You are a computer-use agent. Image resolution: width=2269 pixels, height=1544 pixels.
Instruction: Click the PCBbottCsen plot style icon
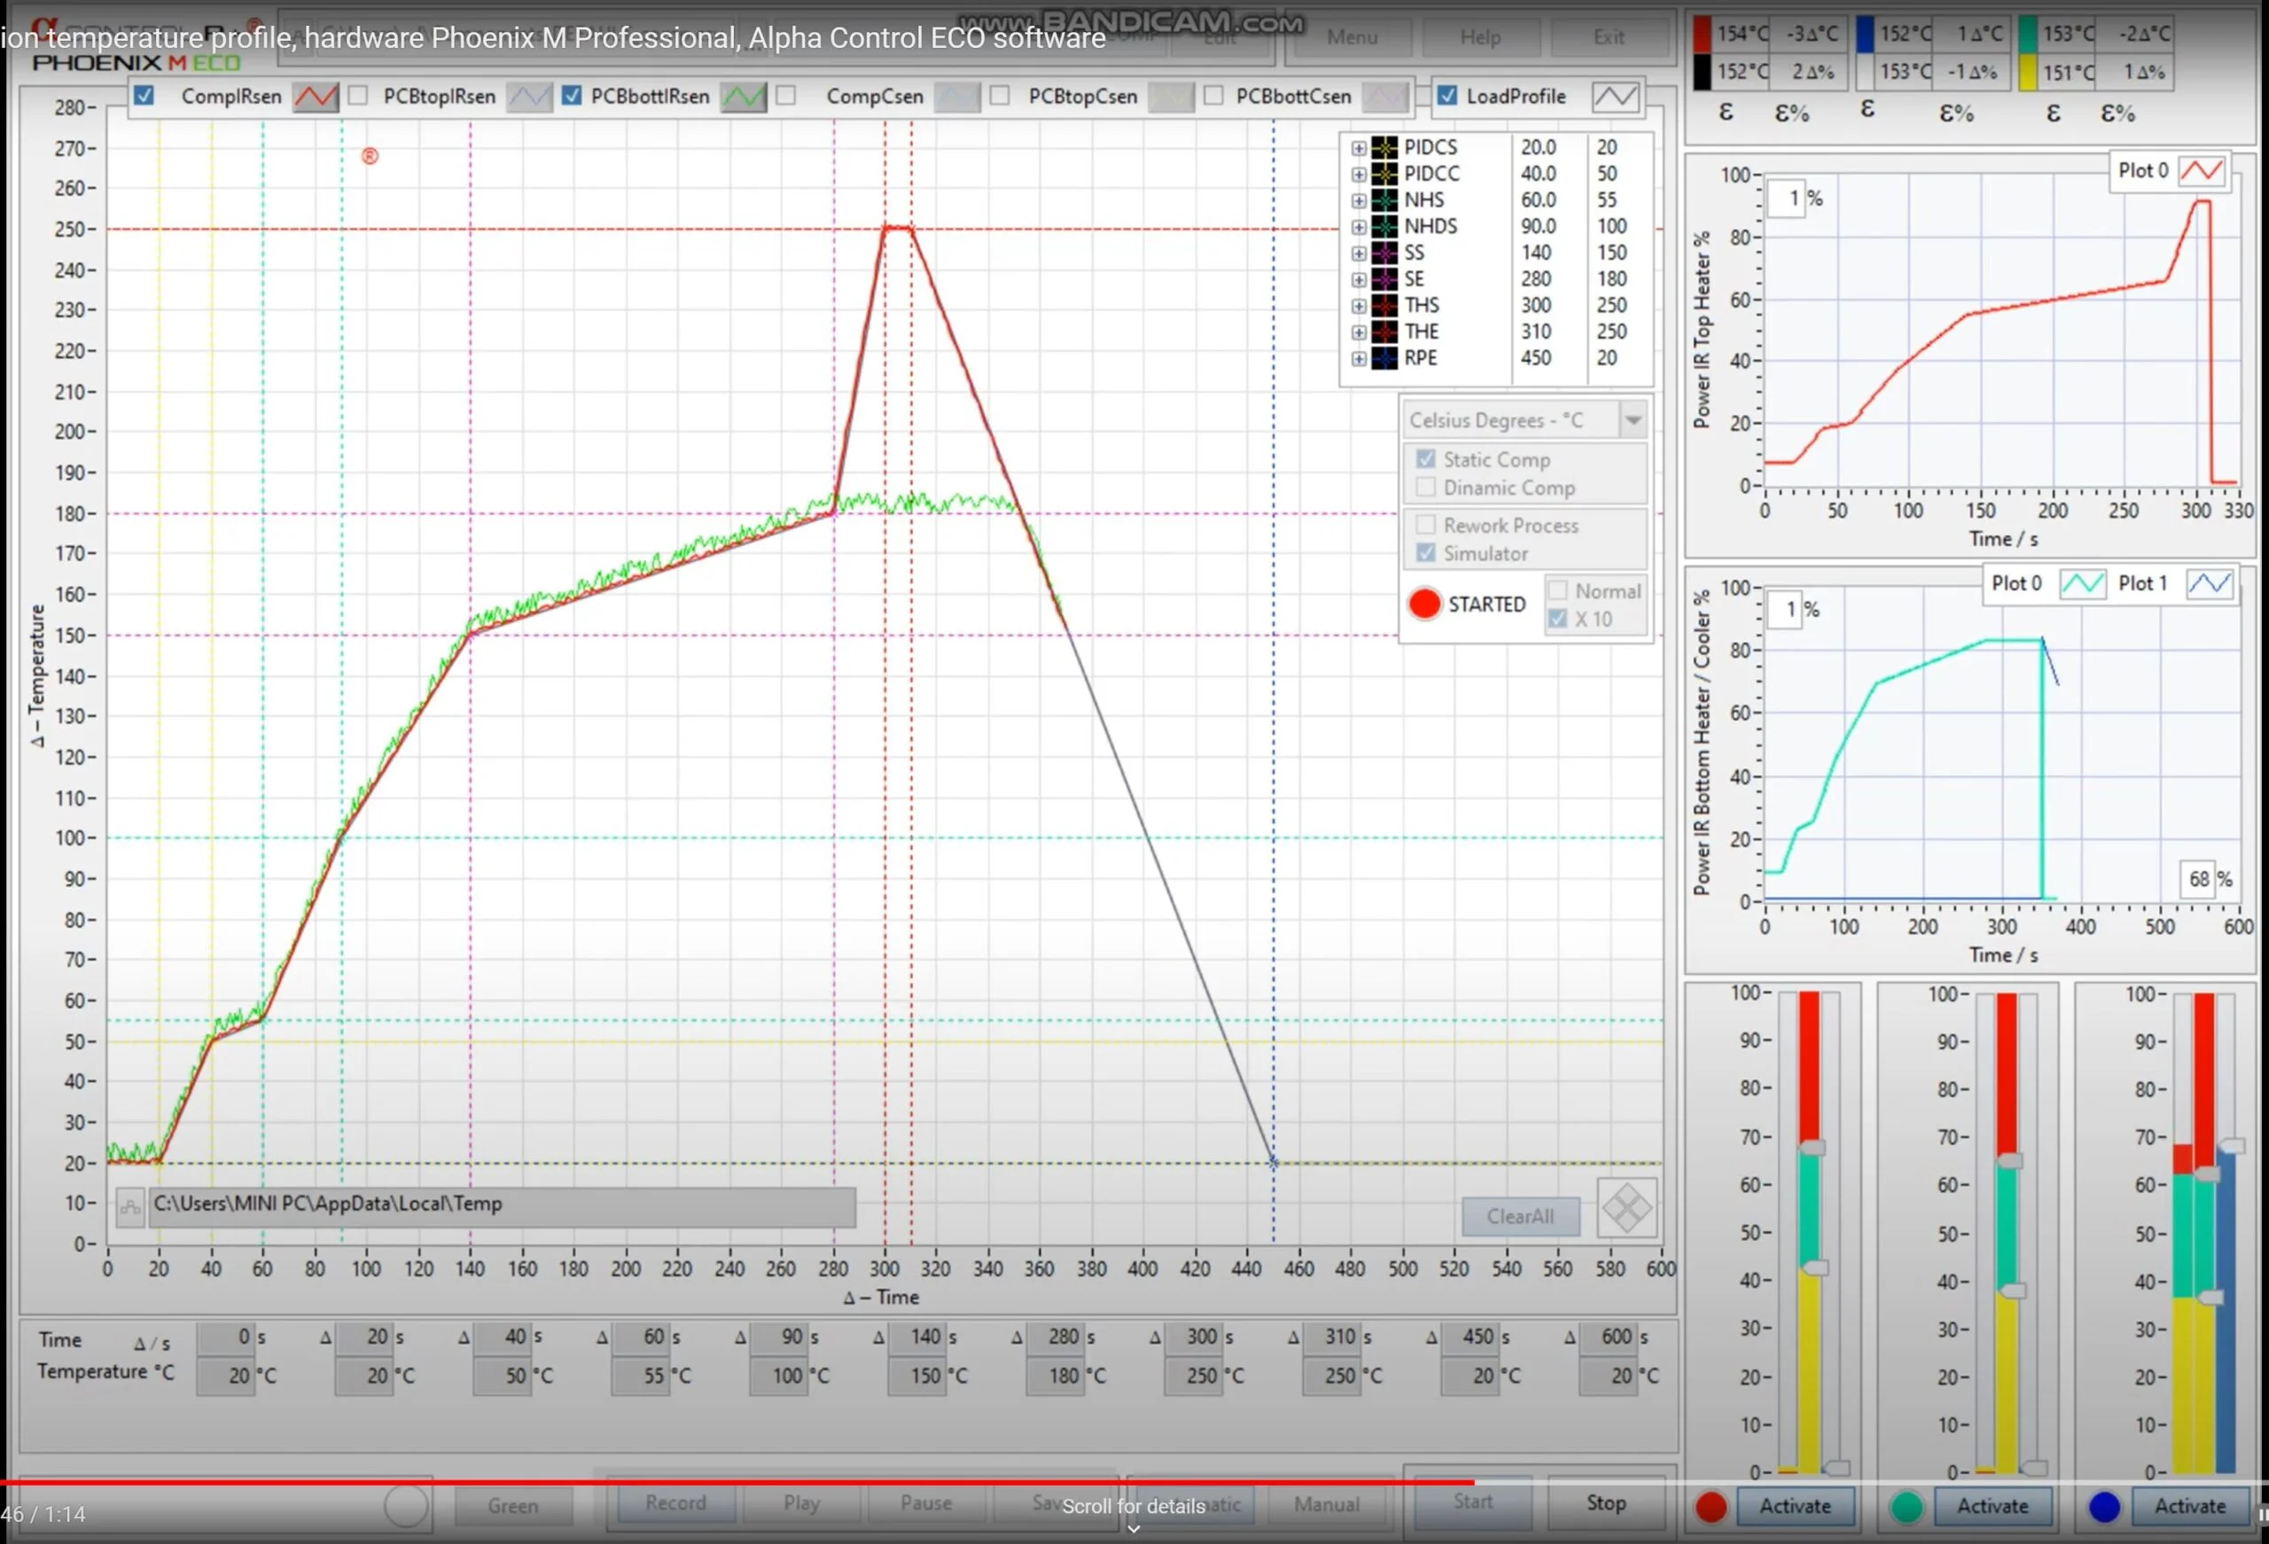[x=1385, y=97]
